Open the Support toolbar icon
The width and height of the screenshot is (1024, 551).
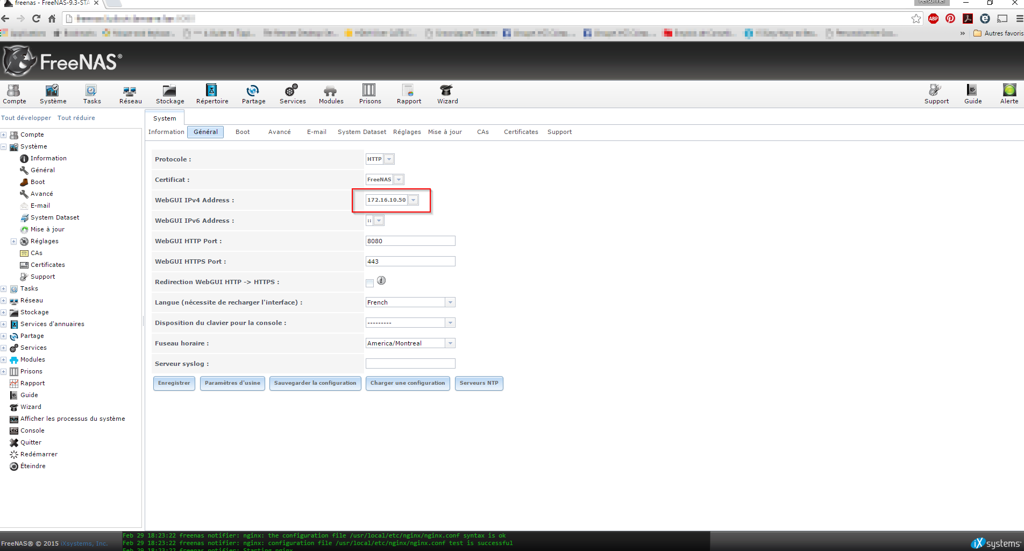pyautogui.click(x=936, y=94)
